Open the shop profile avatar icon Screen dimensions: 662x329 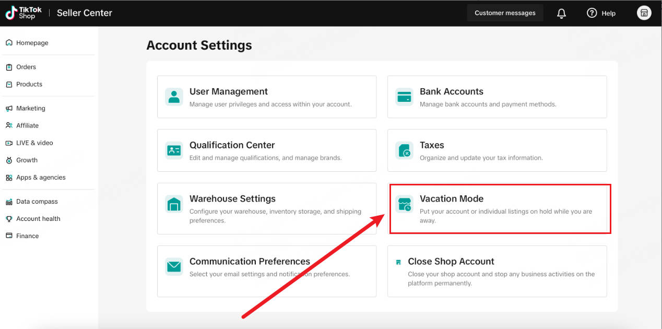pyautogui.click(x=644, y=13)
